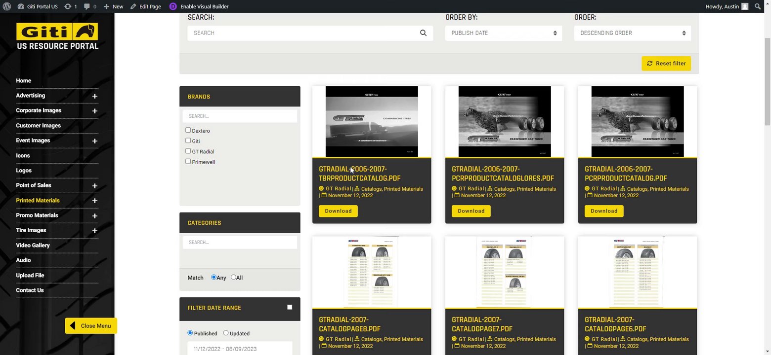Check the Dextero brand checkbox

click(188, 130)
